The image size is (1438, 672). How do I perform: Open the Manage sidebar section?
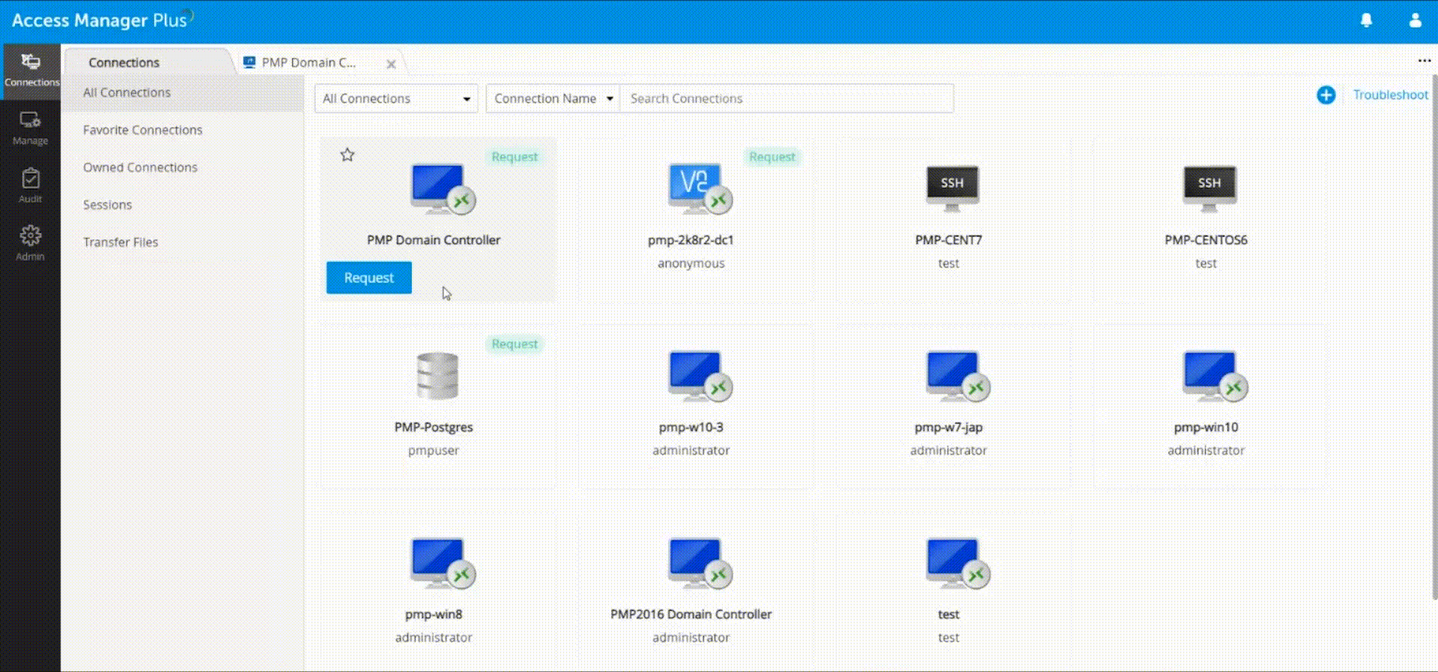pyautogui.click(x=30, y=128)
